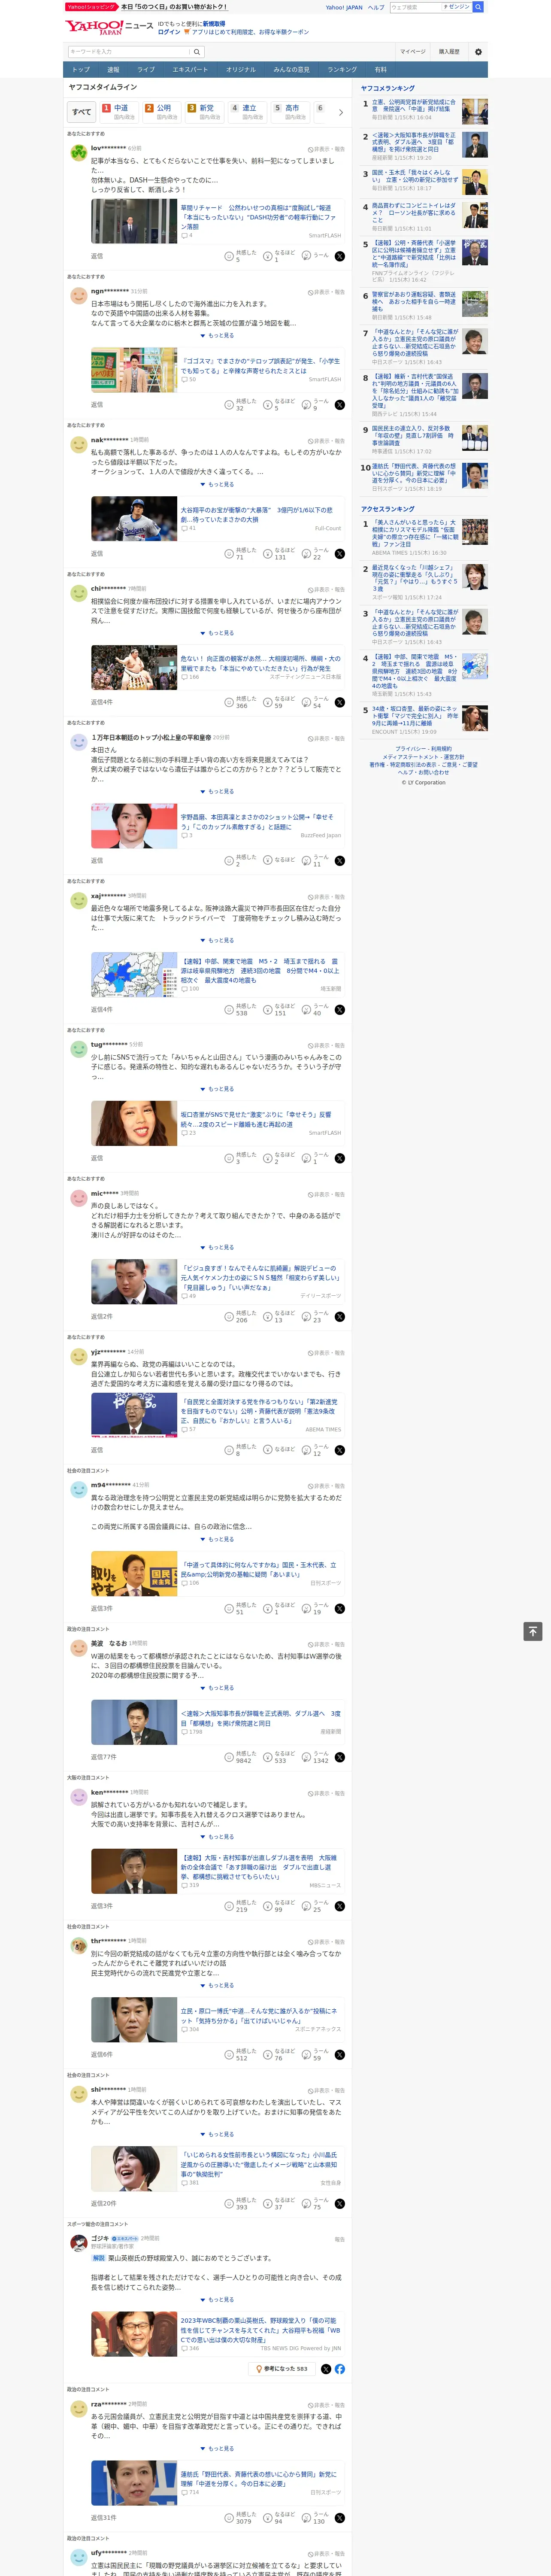Open the みんなの意見 navigation tab
Viewport: 551px width, 2576px height.
[x=291, y=70]
